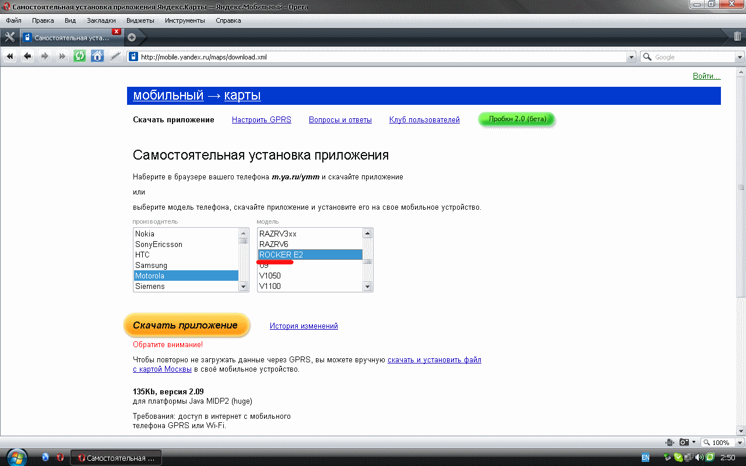This screenshot has height=466, width=746.
Task: Open the Инструменты menu
Action: click(x=185, y=20)
